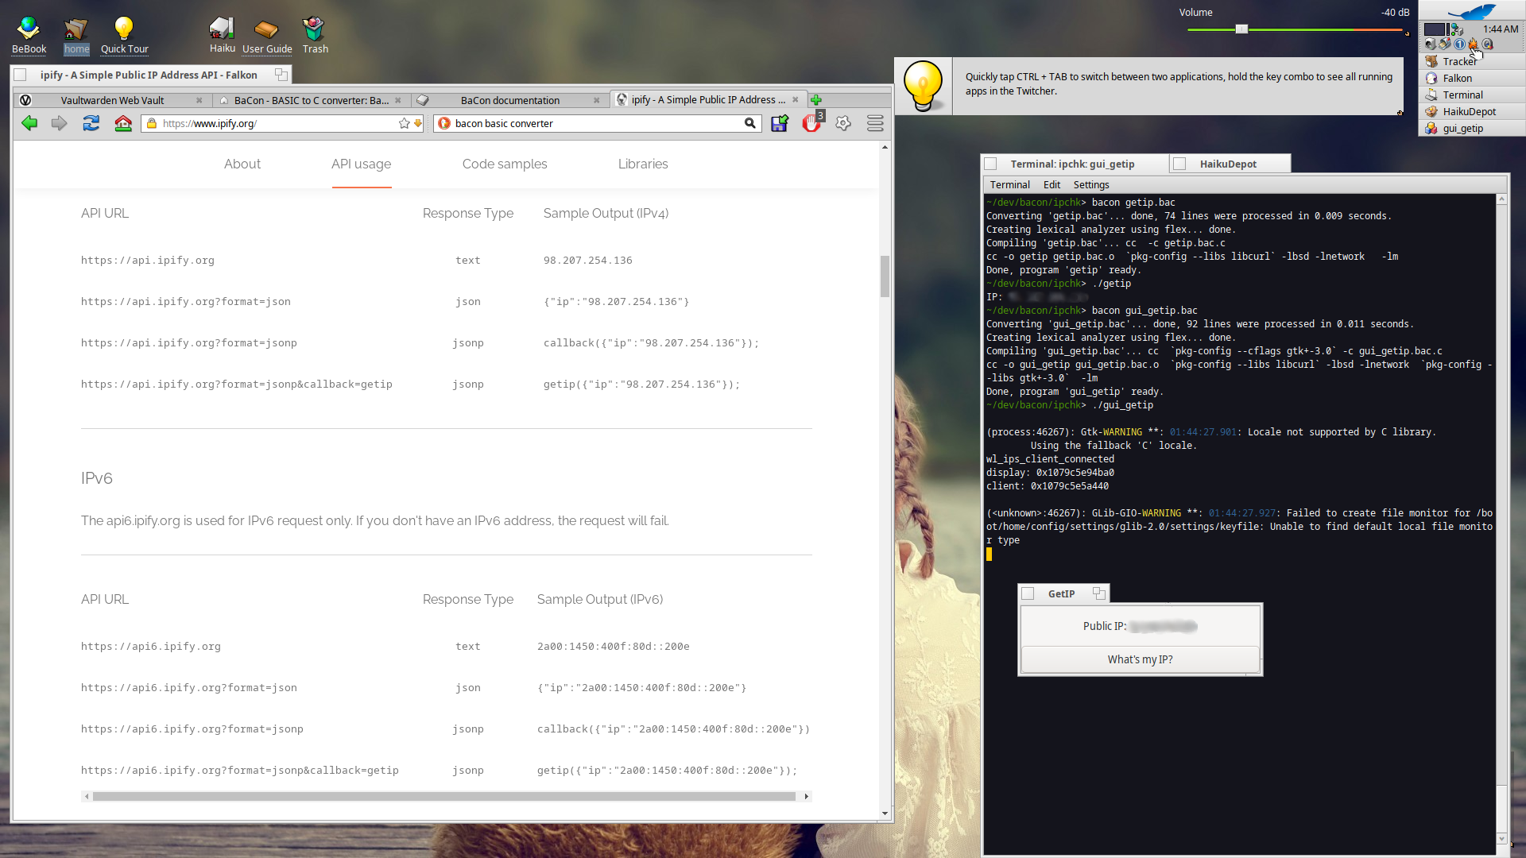
Task: Click the workspaces tray applet
Action: click(1435, 29)
